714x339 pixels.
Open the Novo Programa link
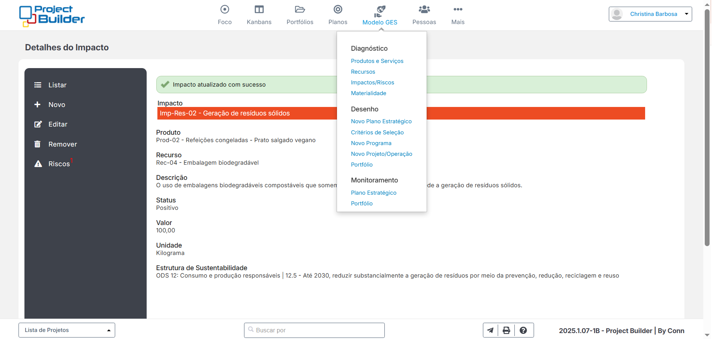[371, 143]
